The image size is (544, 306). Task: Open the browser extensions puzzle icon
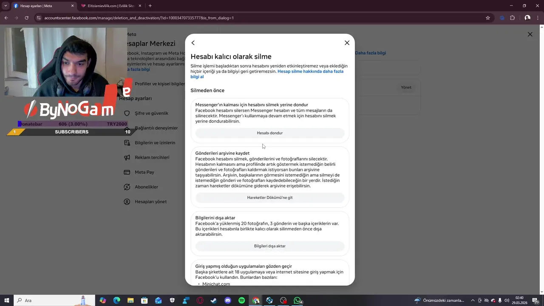[x=512, y=18]
